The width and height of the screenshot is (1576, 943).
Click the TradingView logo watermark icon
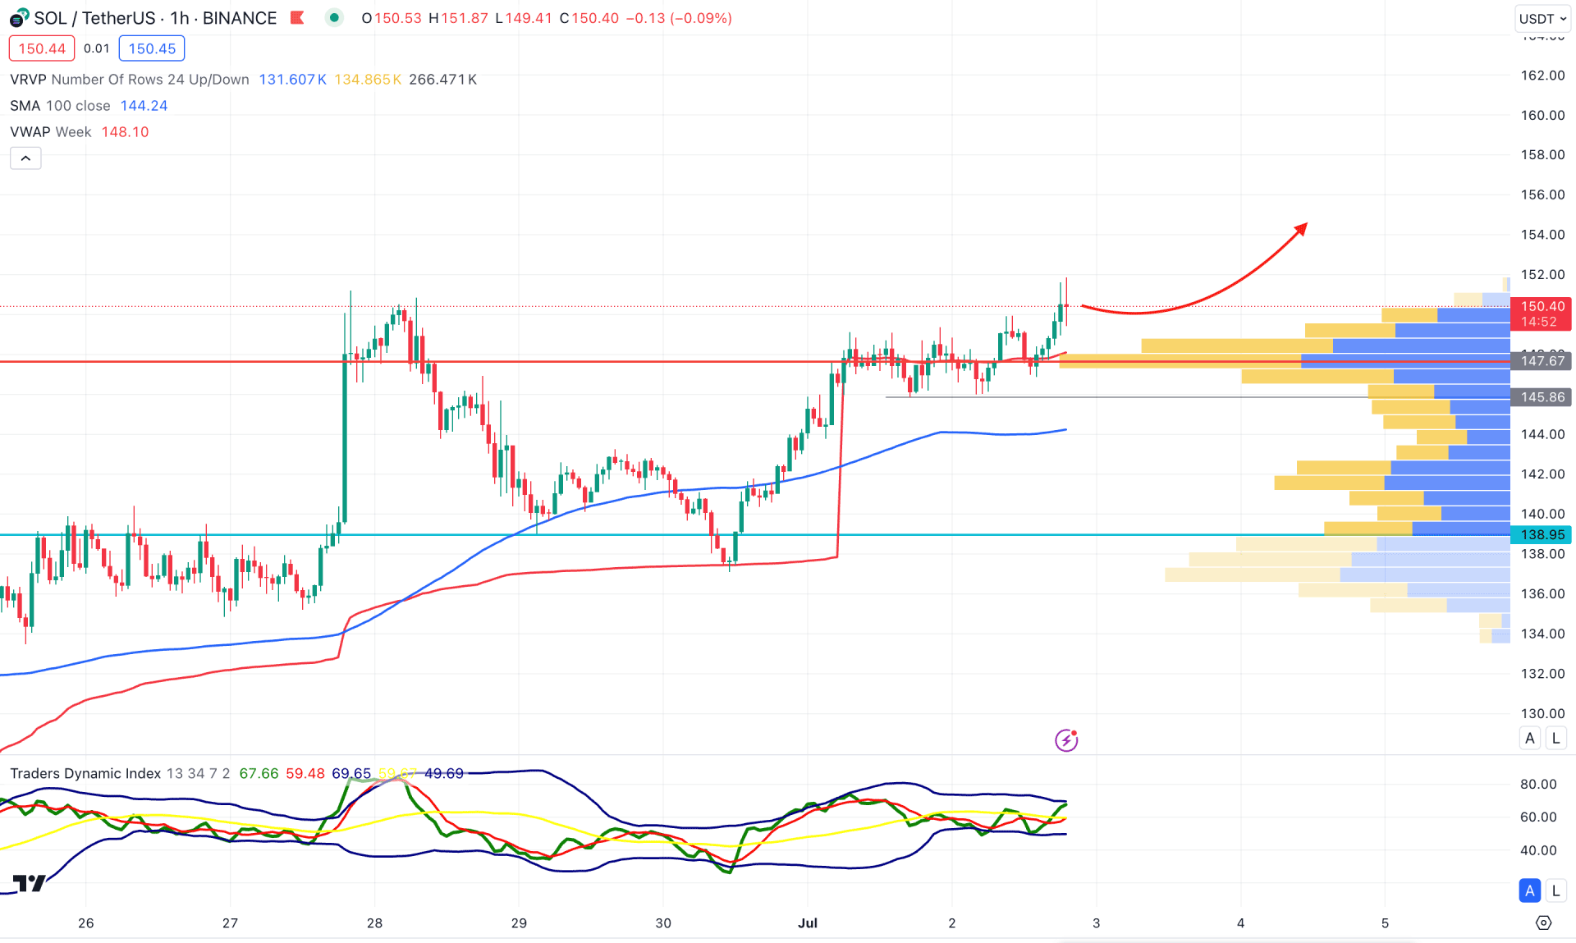click(x=29, y=883)
